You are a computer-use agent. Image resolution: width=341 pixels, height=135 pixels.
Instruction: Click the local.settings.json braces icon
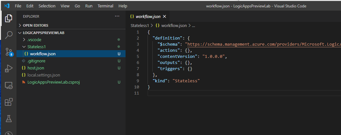(x=24, y=75)
